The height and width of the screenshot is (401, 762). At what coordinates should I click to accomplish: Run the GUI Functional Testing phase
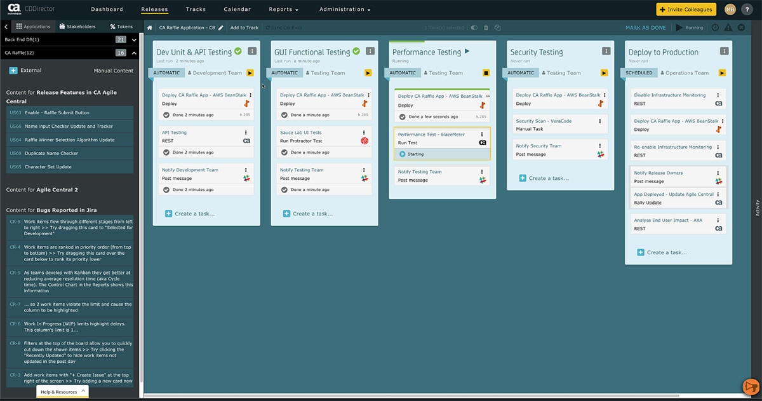click(368, 73)
